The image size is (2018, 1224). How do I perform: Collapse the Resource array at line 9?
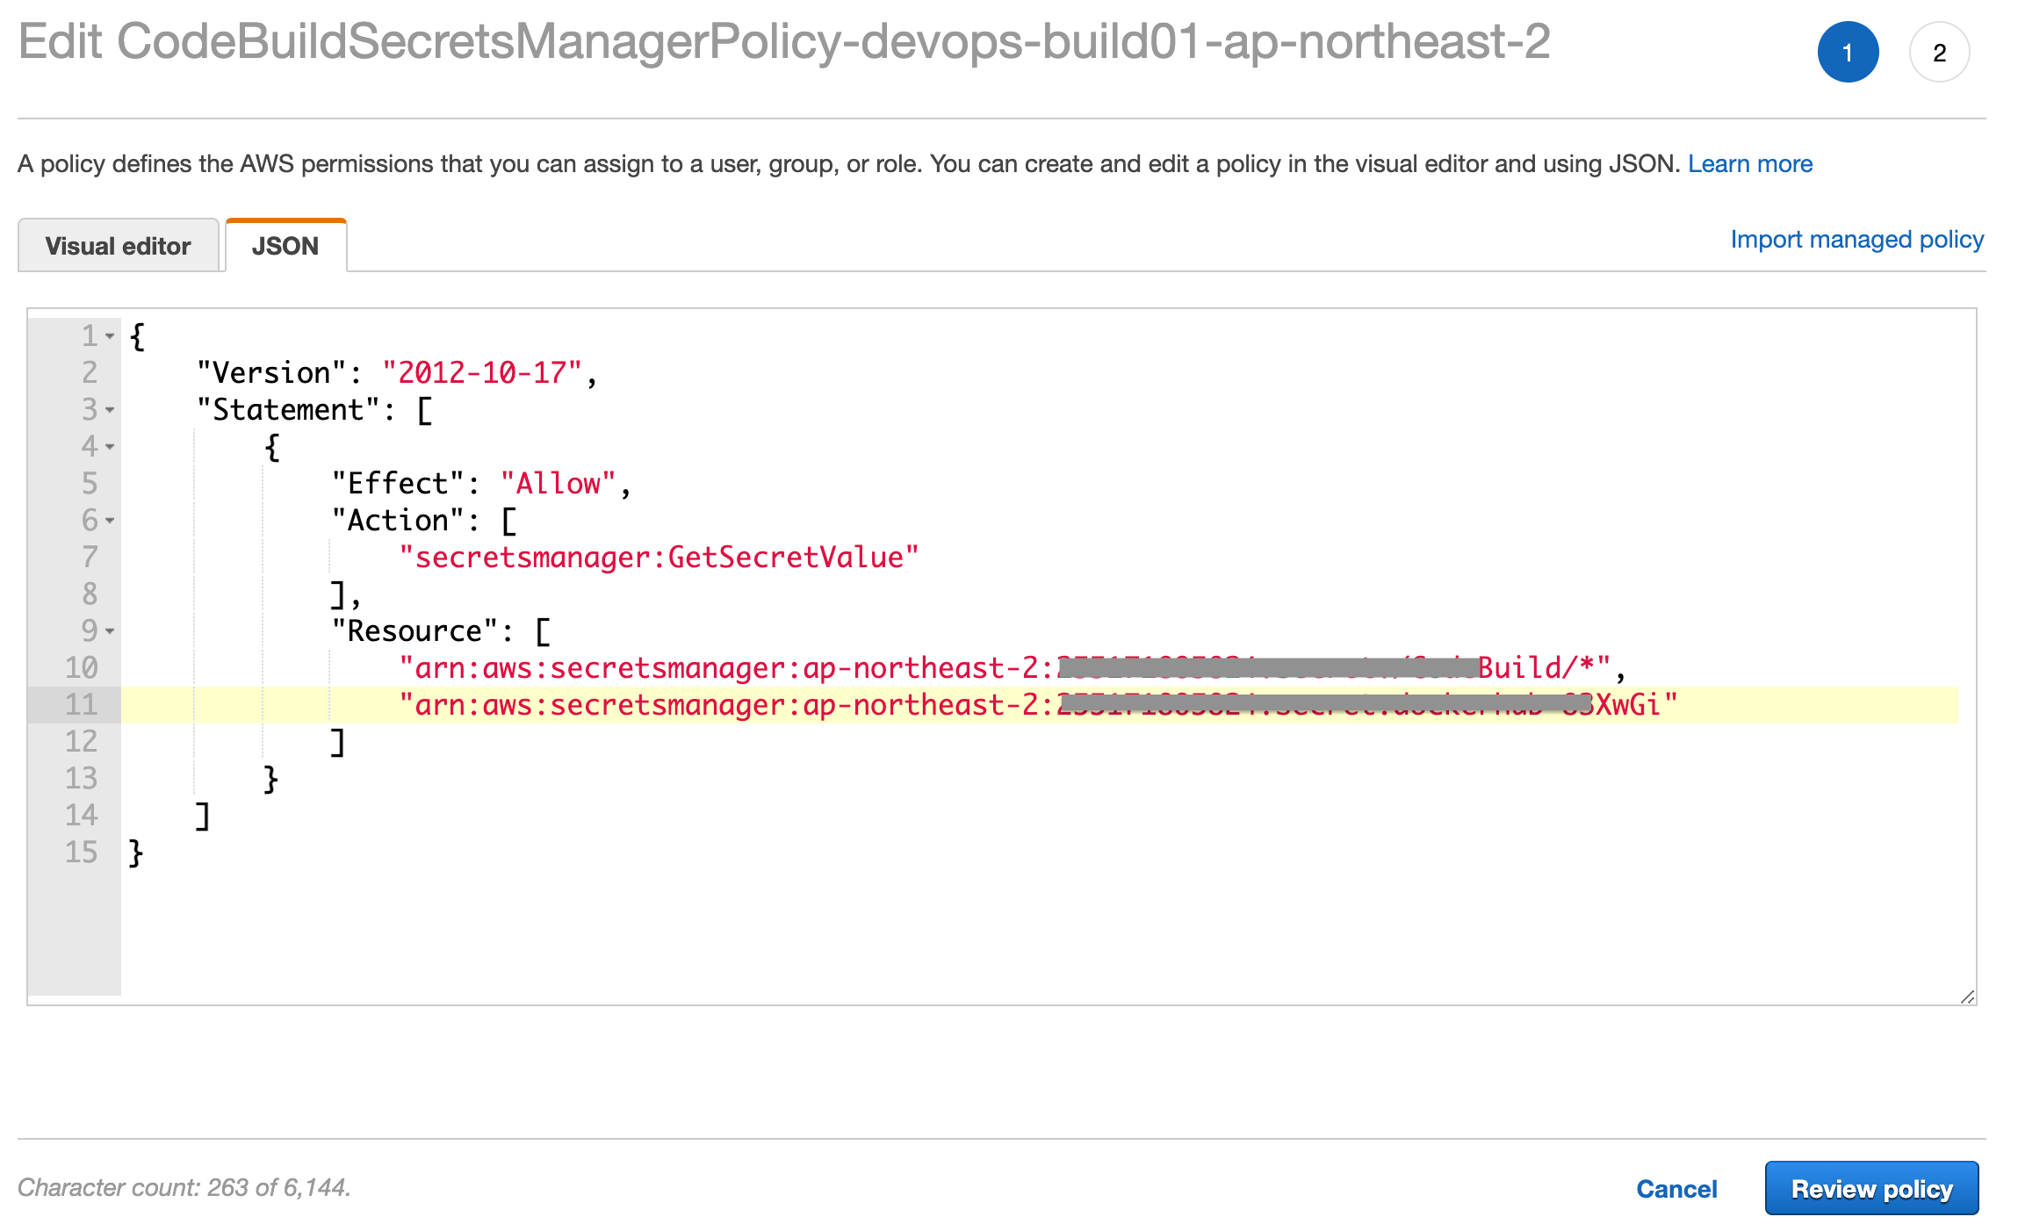point(110,631)
